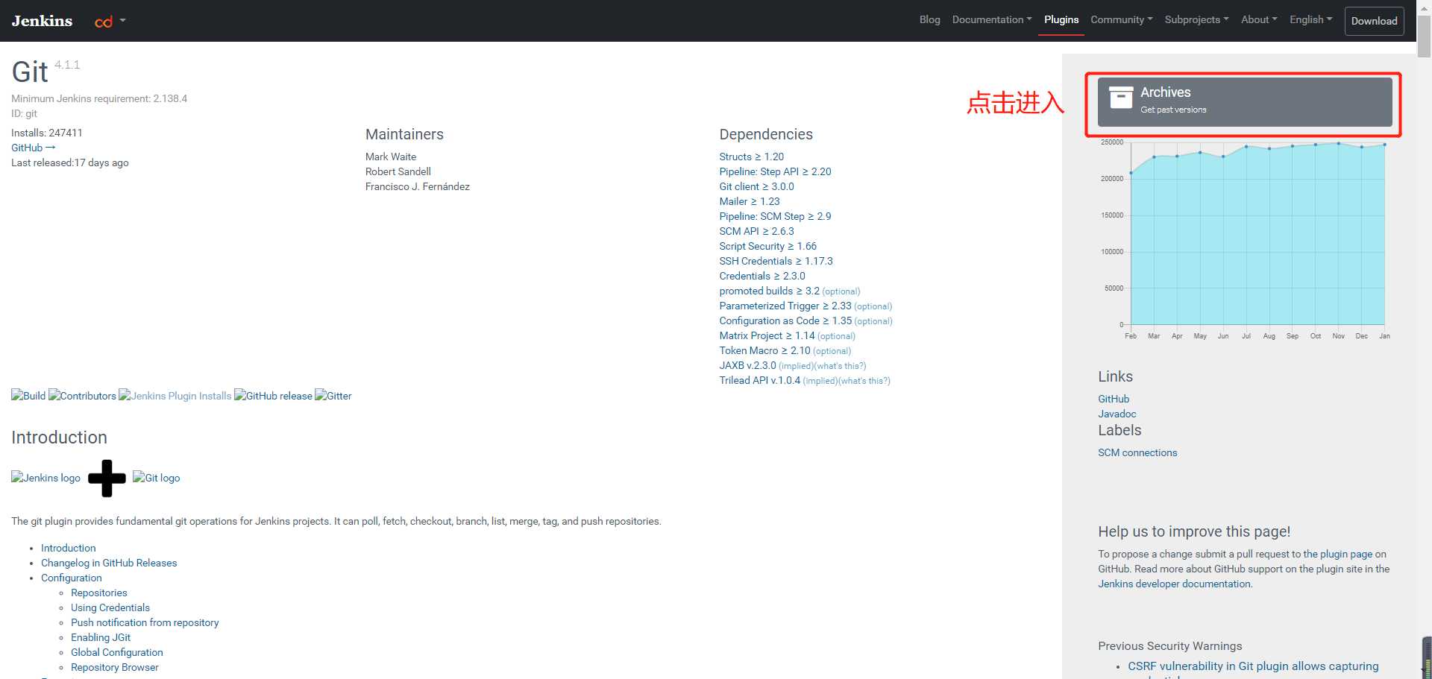Open CSRF vulnerability security warning
The width and height of the screenshot is (1432, 679).
coord(1253,666)
